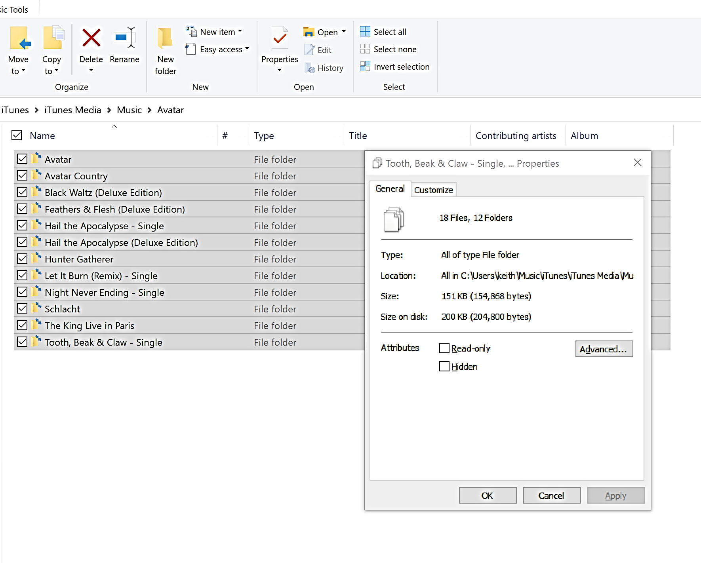Uncheck the Feathers & Flesh (Deluxe Edition) checkbox
Image resolution: width=701 pixels, height=563 pixels.
22,209
